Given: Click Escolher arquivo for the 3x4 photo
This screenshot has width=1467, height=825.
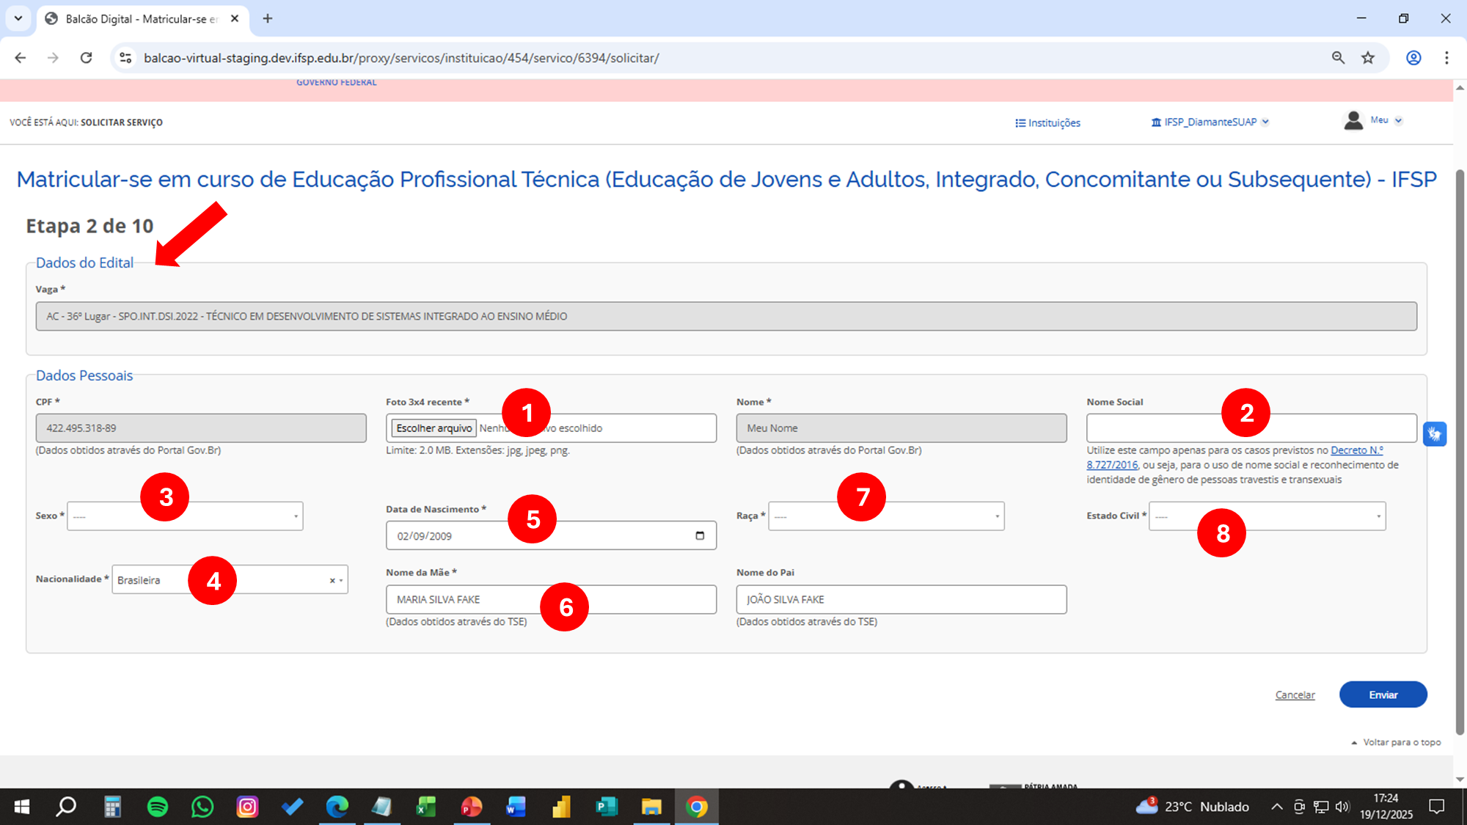Looking at the screenshot, I should [x=433, y=428].
